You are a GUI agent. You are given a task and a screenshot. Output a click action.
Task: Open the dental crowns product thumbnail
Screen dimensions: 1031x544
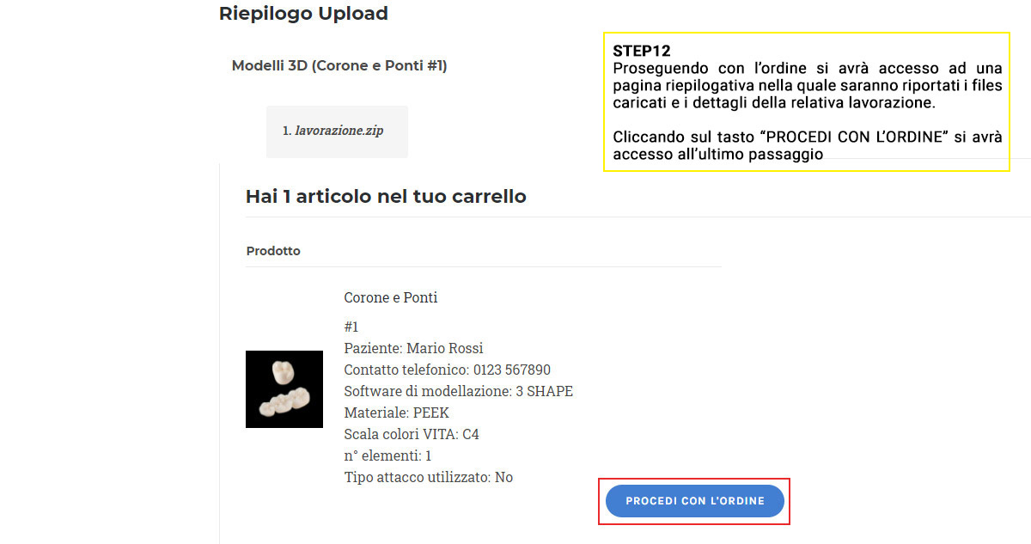pyautogui.click(x=284, y=389)
